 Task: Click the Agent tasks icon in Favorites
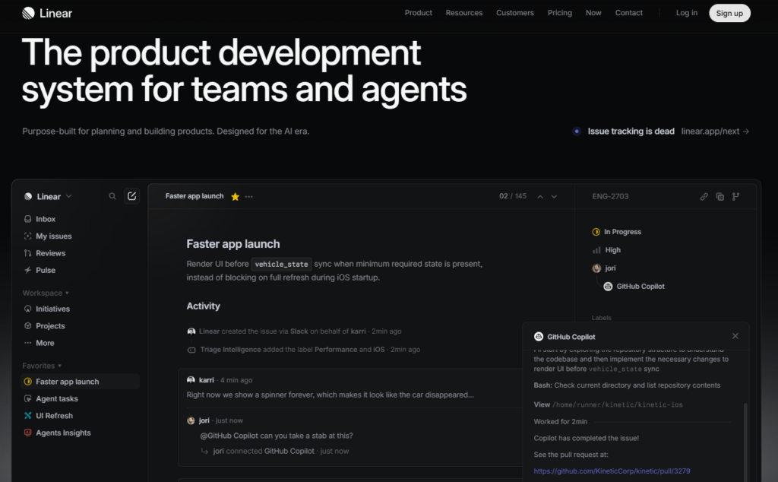pyautogui.click(x=28, y=398)
